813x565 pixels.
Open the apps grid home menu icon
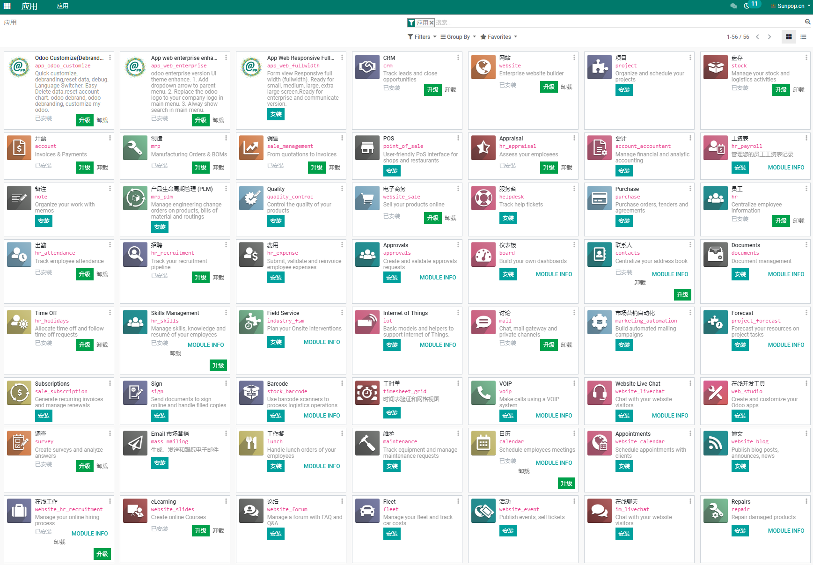(7, 6)
